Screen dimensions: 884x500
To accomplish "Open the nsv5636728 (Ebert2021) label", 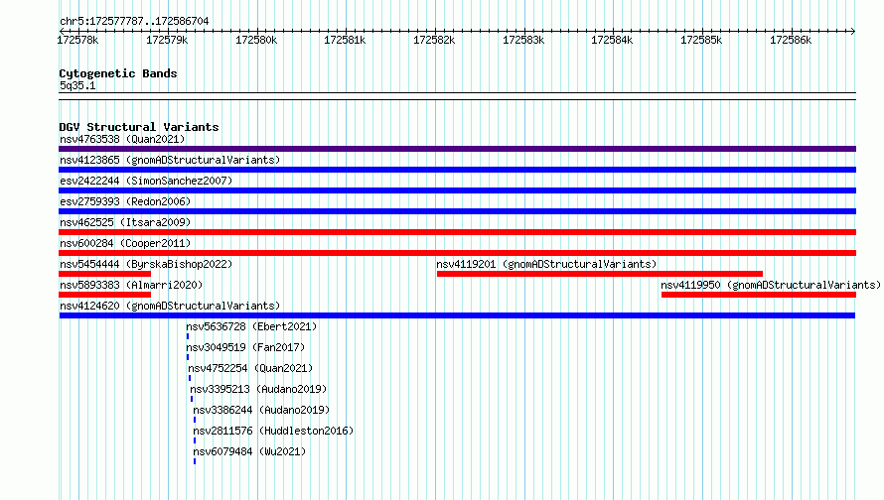I will [251, 326].
